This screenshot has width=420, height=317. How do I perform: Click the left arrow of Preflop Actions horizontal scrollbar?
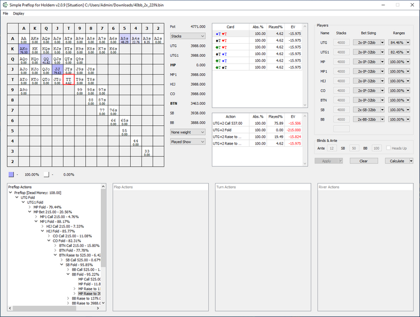pos(10,308)
